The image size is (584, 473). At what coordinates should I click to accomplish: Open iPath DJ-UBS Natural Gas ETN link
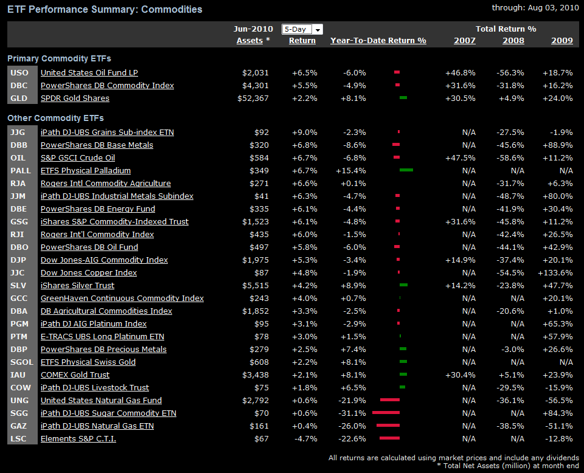tap(97, 426)
